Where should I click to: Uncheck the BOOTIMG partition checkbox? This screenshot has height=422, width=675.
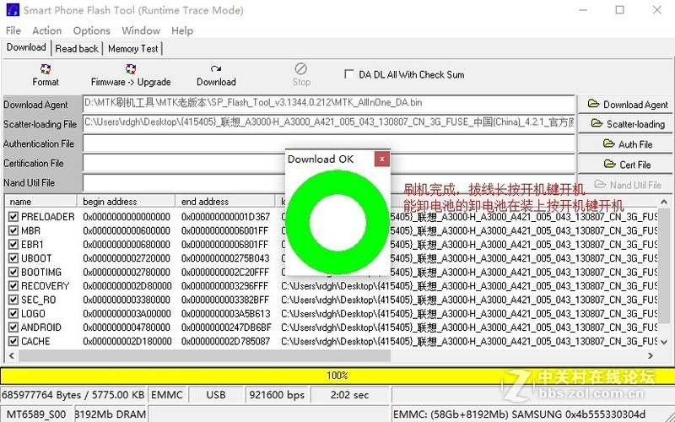pyautogui.click(x=13, y=272)
